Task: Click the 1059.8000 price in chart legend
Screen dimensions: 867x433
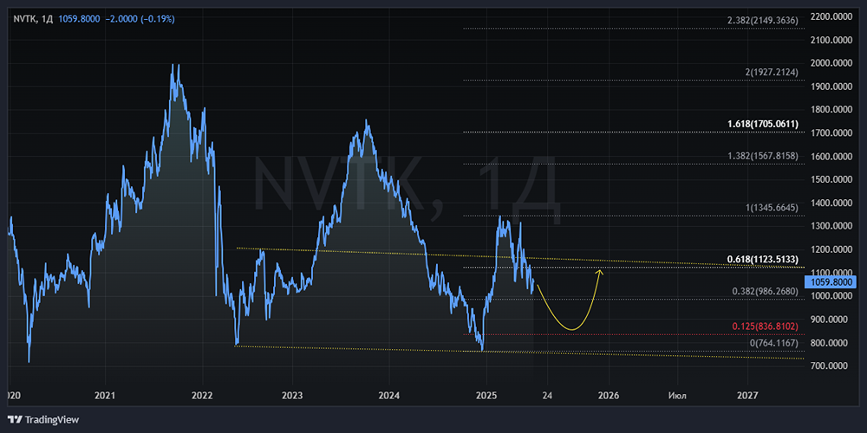Action: pos(79,19)
